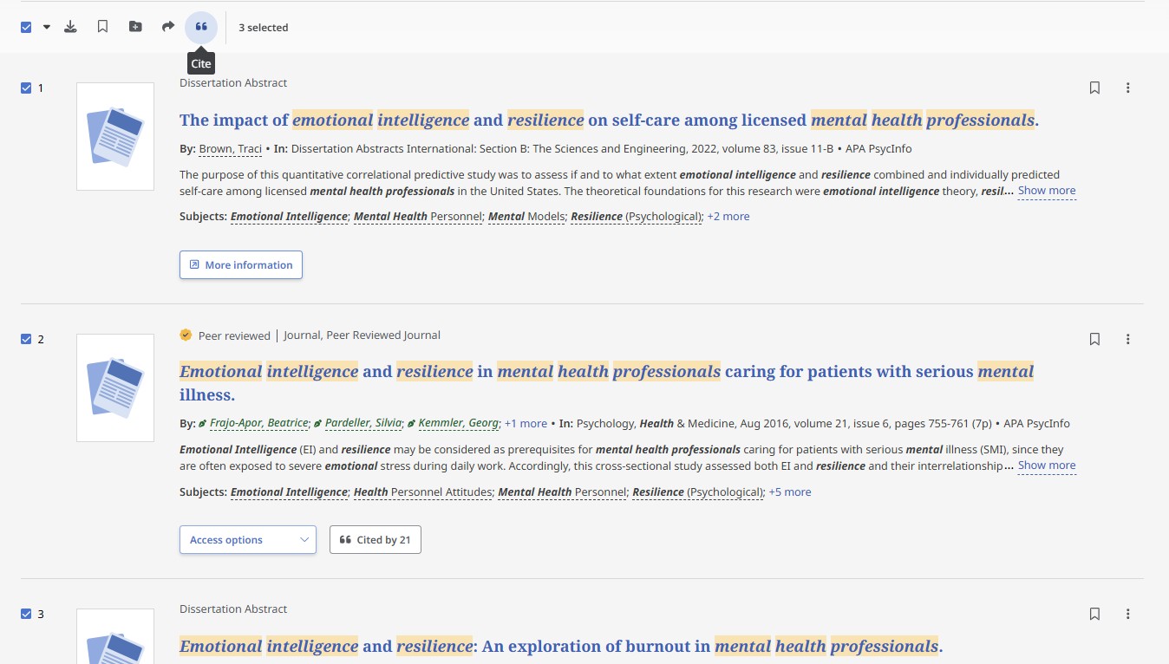
Task: Click result 1 subject 'Resilience (Psychological)'
Action: pos(637,217)
